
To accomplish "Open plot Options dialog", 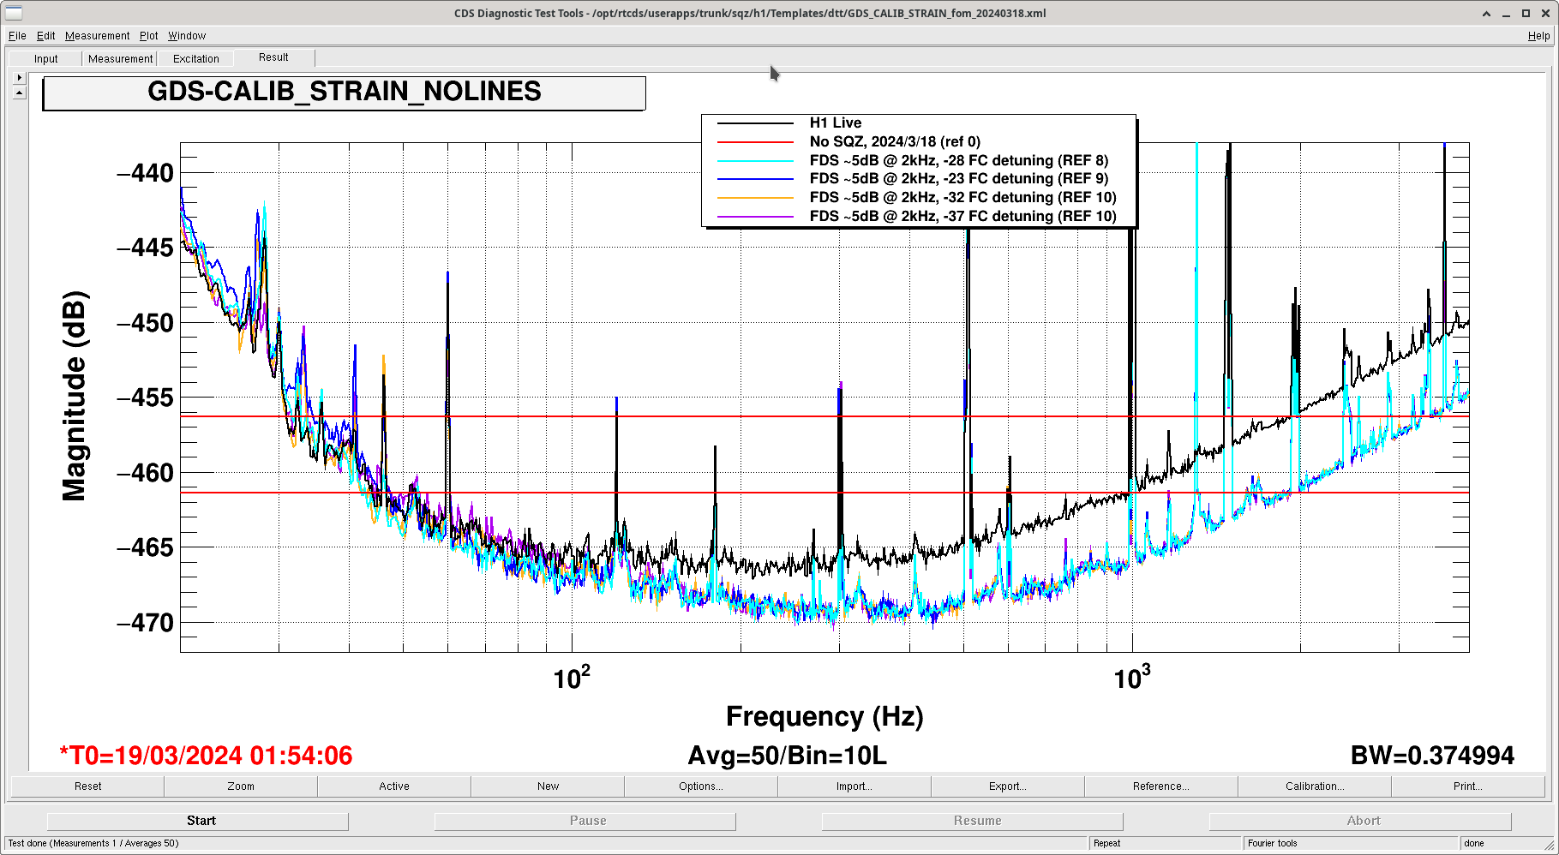I will point(700,786).
